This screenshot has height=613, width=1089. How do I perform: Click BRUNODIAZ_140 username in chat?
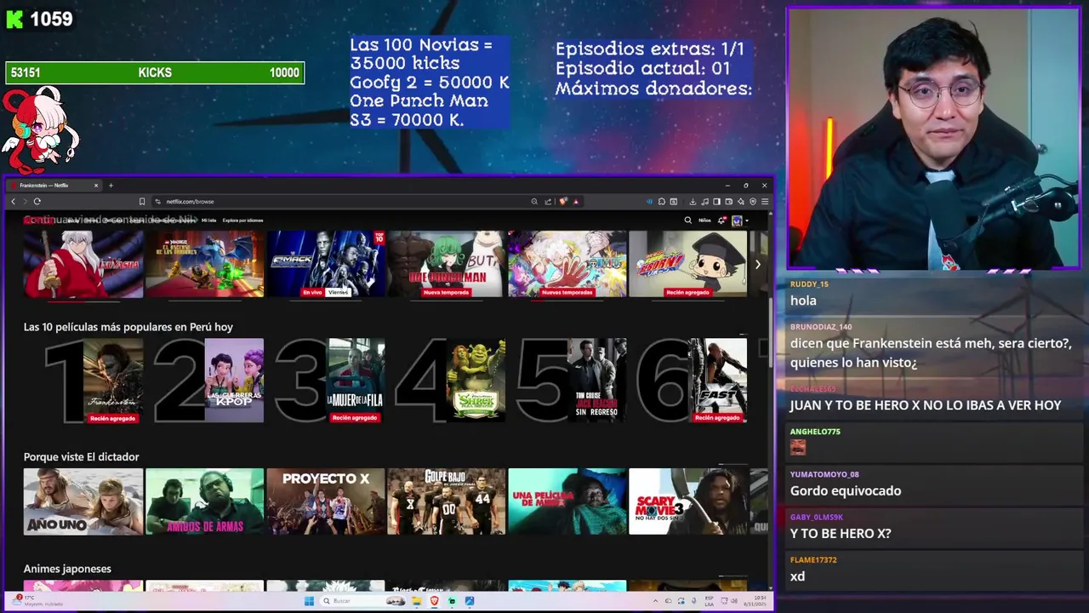pyautogui.click(x=821, y=327)
